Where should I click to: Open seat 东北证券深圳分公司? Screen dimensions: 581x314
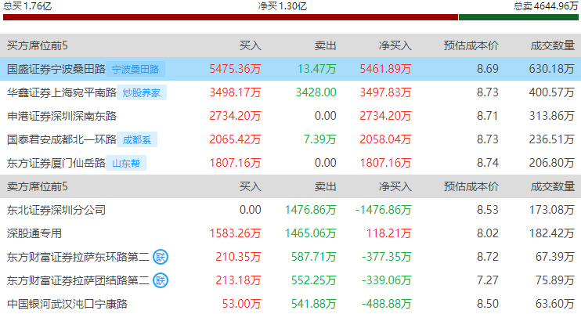[56, 210]
